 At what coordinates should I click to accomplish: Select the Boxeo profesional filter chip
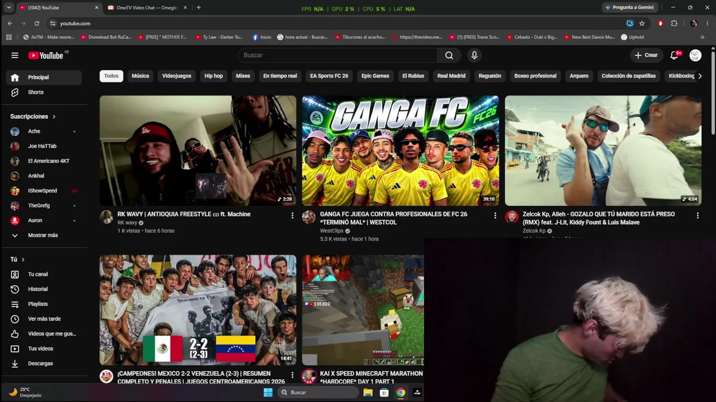coord(535,76)
